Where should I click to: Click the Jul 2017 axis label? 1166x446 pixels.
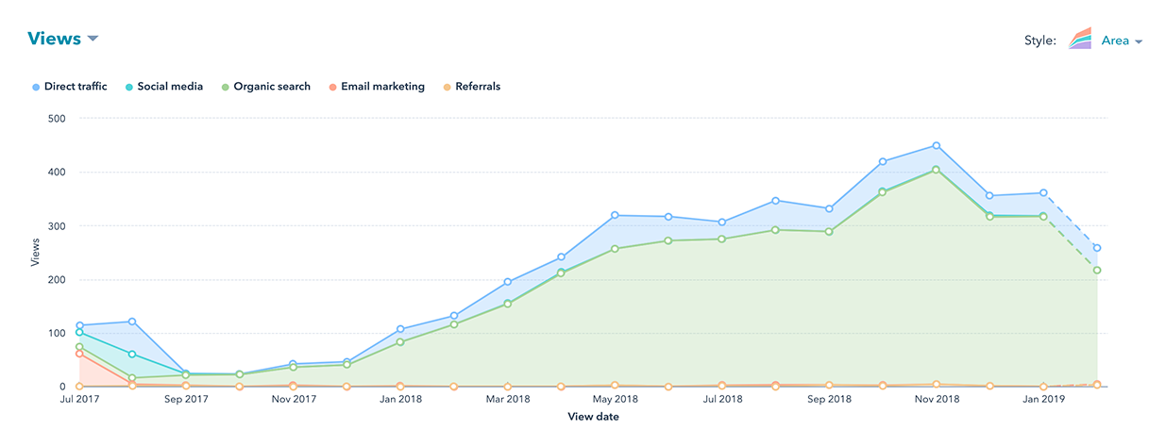79,400
